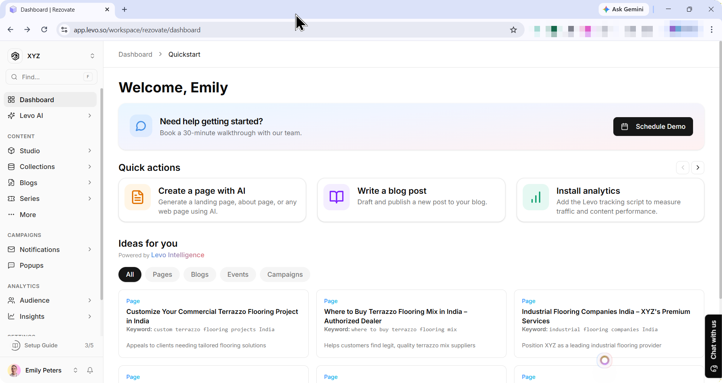This screenshot has height=383, width=722.
Task: Show next quick actions with right arrow
Action: (698, 167)
